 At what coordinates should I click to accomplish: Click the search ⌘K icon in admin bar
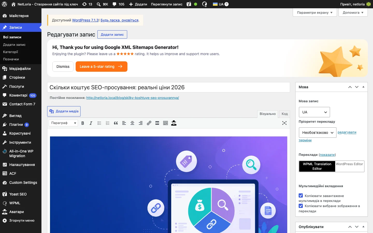(x=102, y=4)
